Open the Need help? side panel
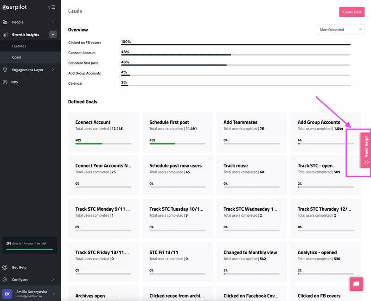Image resolution: width=371 pixels, height=301 pixels. point(366,148)
